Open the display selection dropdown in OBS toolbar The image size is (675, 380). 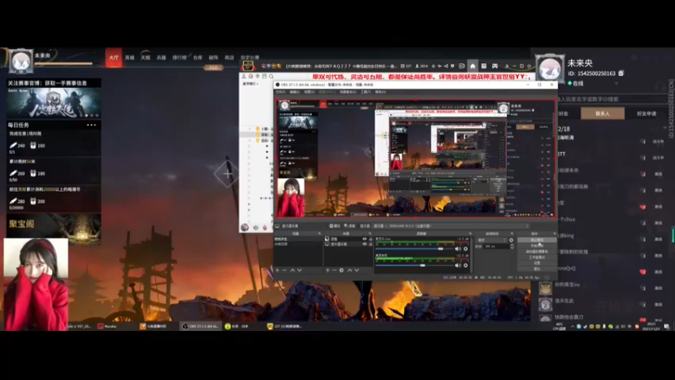451,225
